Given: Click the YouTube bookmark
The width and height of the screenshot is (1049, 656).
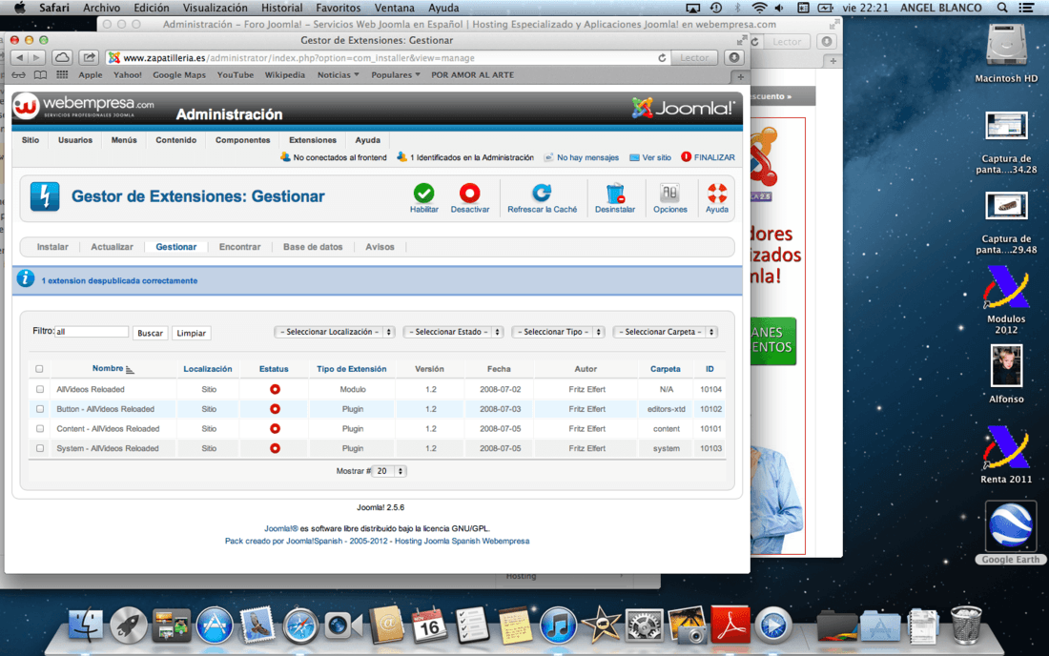Looking at the screenshot, I should (x=235, y=75).
